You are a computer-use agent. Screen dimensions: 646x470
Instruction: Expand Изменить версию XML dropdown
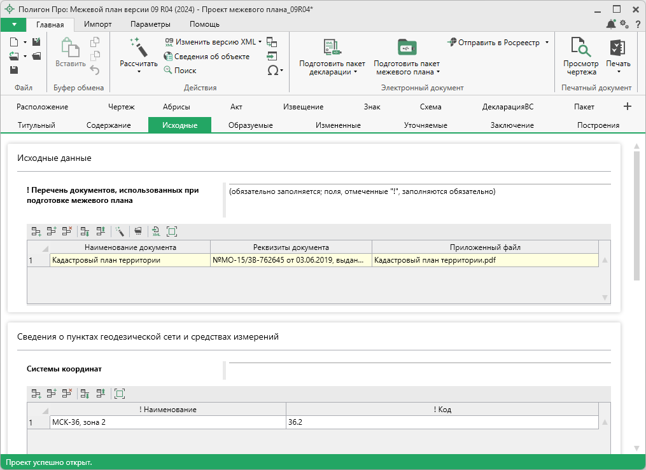(260, 42)
